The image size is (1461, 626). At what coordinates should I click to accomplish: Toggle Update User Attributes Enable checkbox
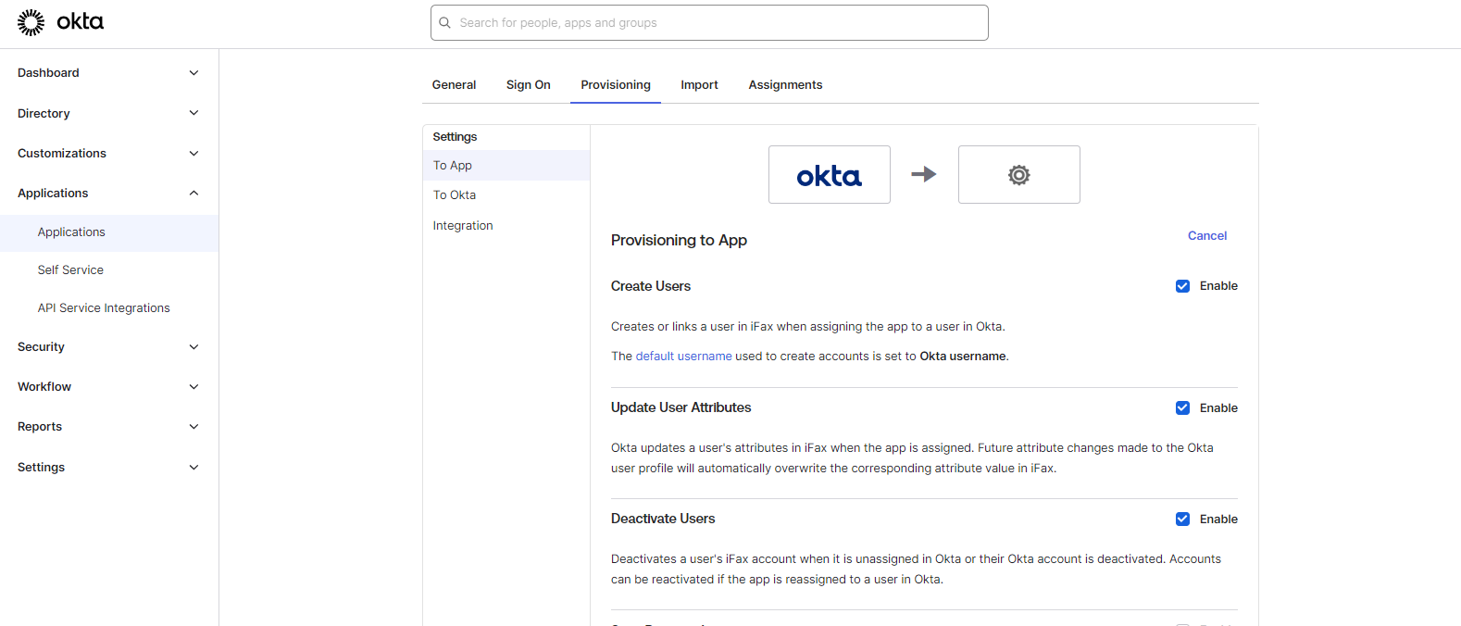pos(1182,408)
